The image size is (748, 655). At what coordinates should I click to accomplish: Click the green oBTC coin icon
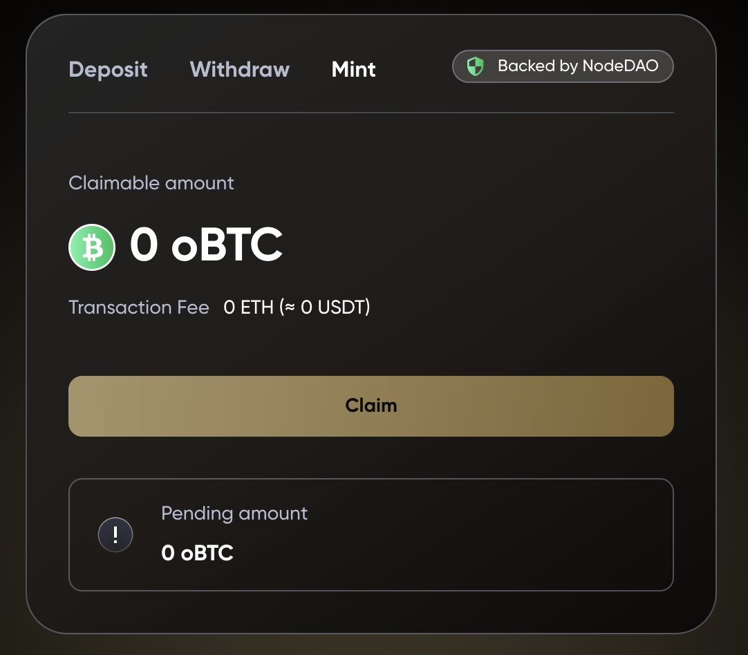(91, 247)
